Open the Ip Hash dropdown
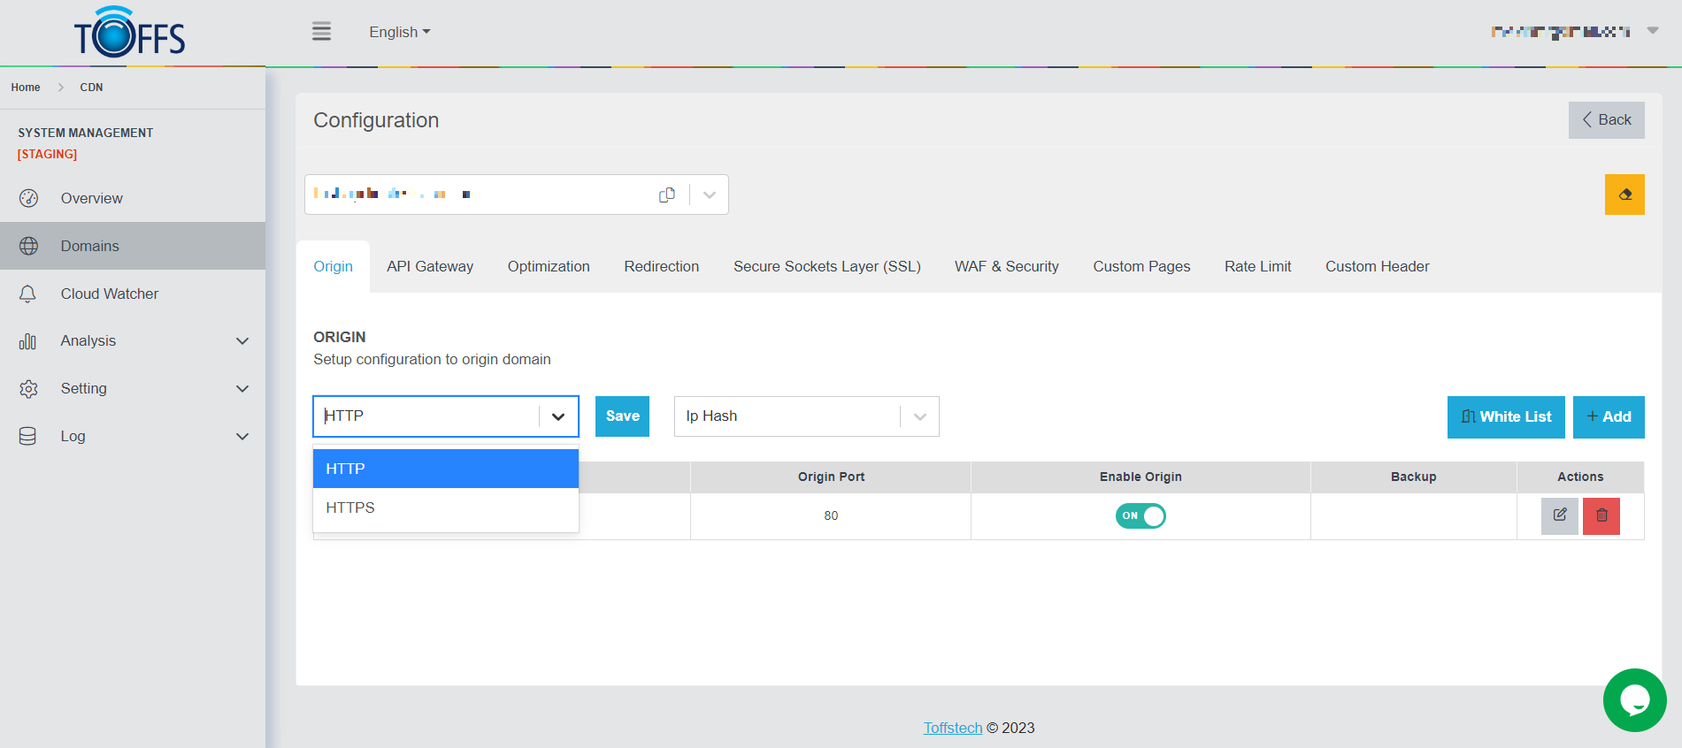This screenshot has width=1682, height=748. click(805, 416)
